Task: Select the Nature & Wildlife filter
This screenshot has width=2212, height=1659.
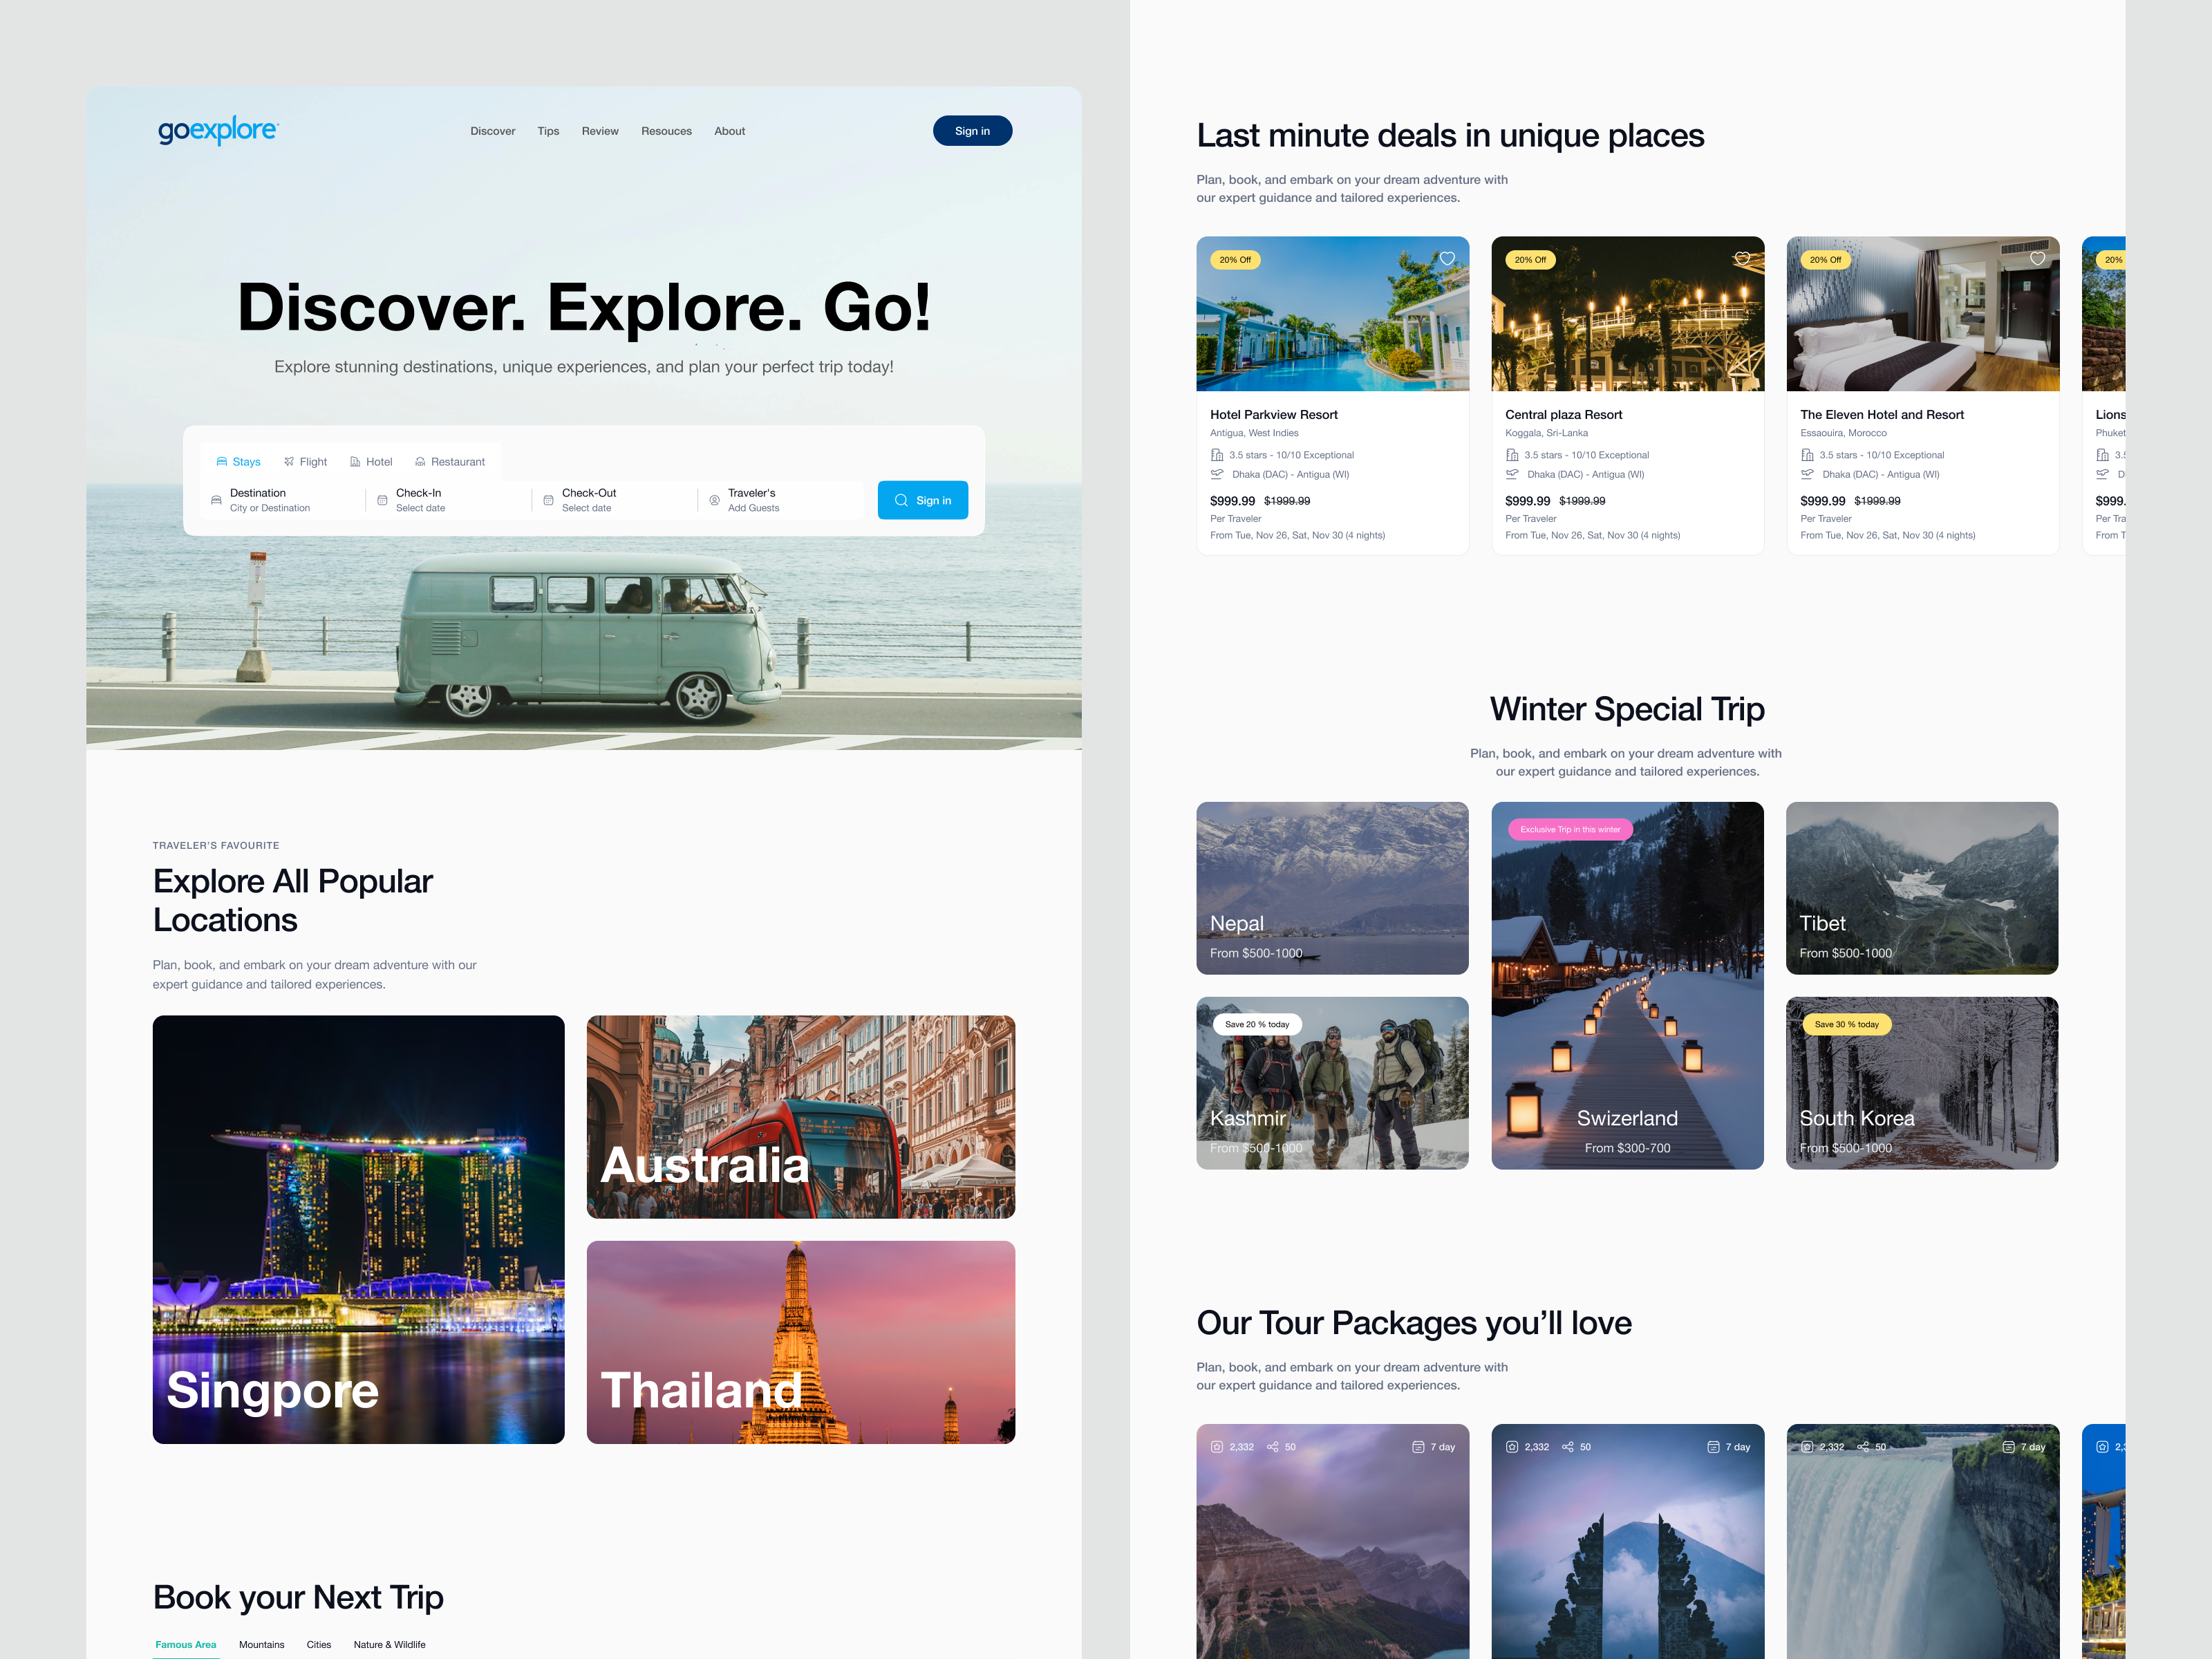Action: tap(390, 1644)
